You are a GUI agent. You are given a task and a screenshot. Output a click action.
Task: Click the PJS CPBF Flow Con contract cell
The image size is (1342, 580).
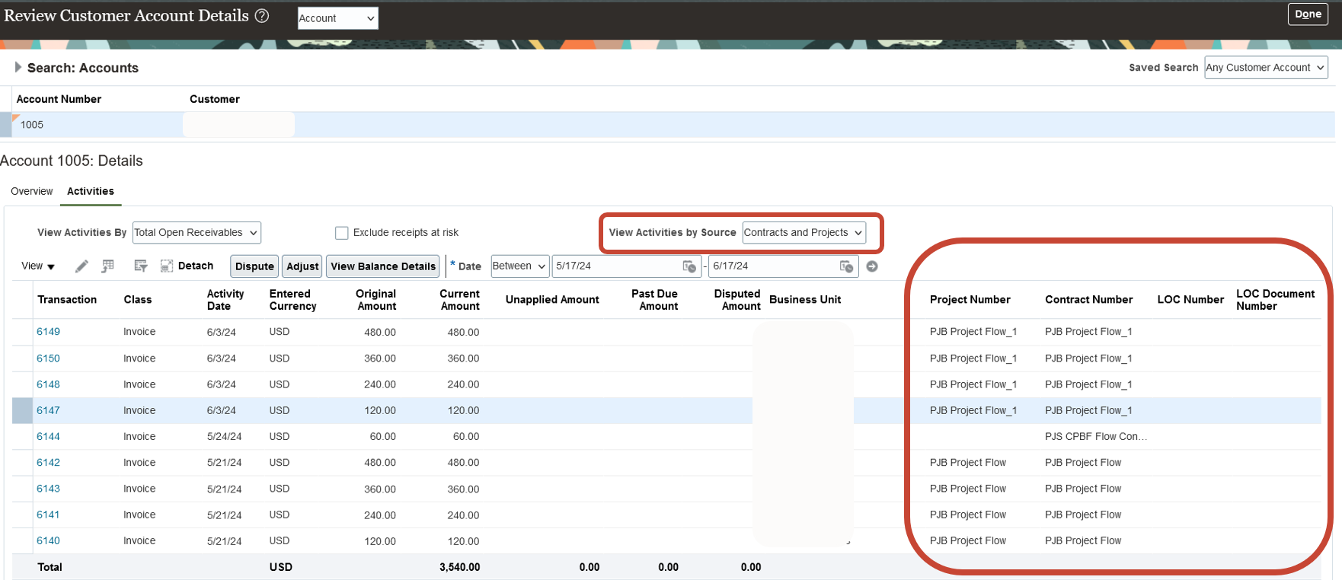click(1095, 436)
